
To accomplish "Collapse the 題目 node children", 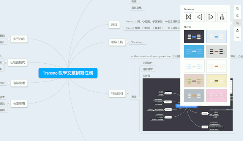I will (x=121, y=25).
